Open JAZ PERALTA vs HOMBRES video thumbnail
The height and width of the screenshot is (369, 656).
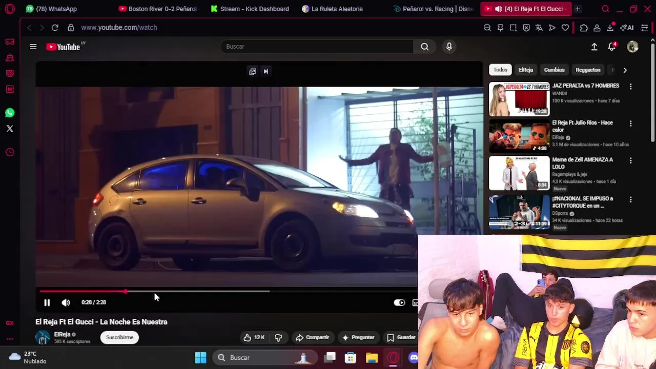click(519, 99)
